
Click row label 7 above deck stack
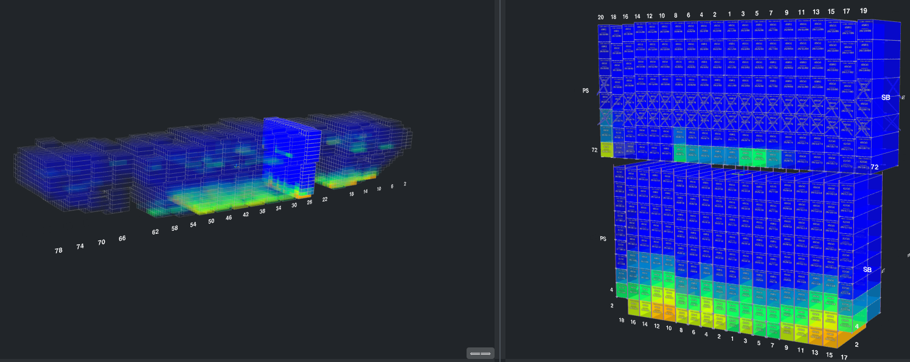(x=771, y=13)
